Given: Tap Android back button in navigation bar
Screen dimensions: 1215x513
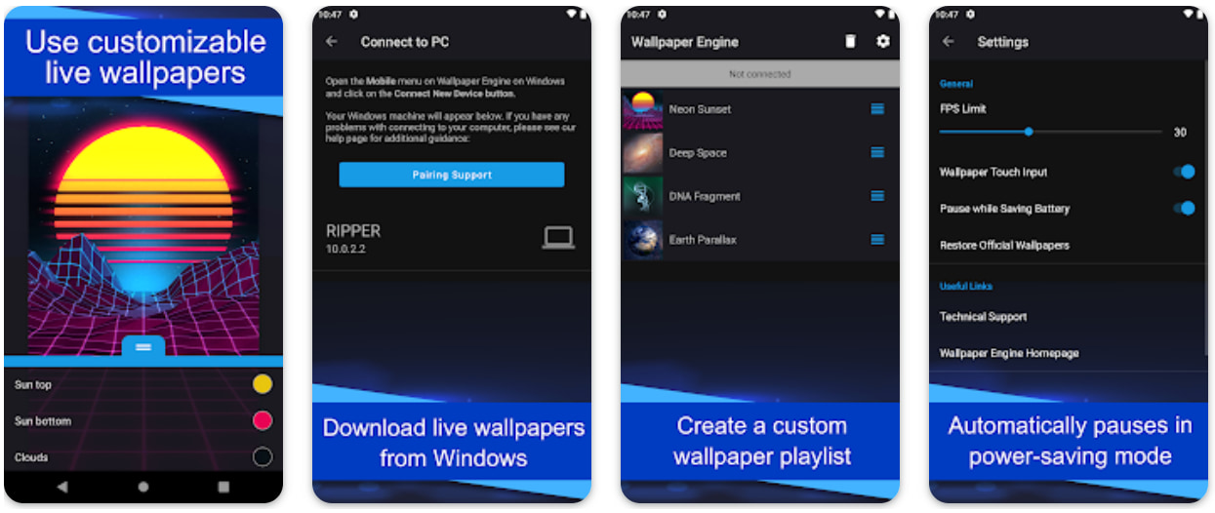Looking at the screenshot, I should 62,486.
